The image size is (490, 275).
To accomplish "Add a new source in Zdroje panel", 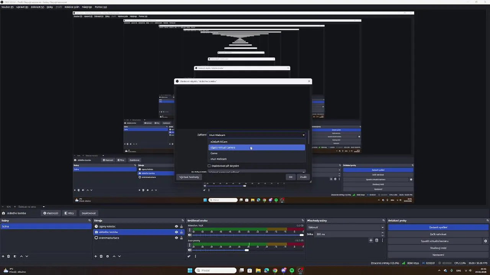I will point(96,256).
